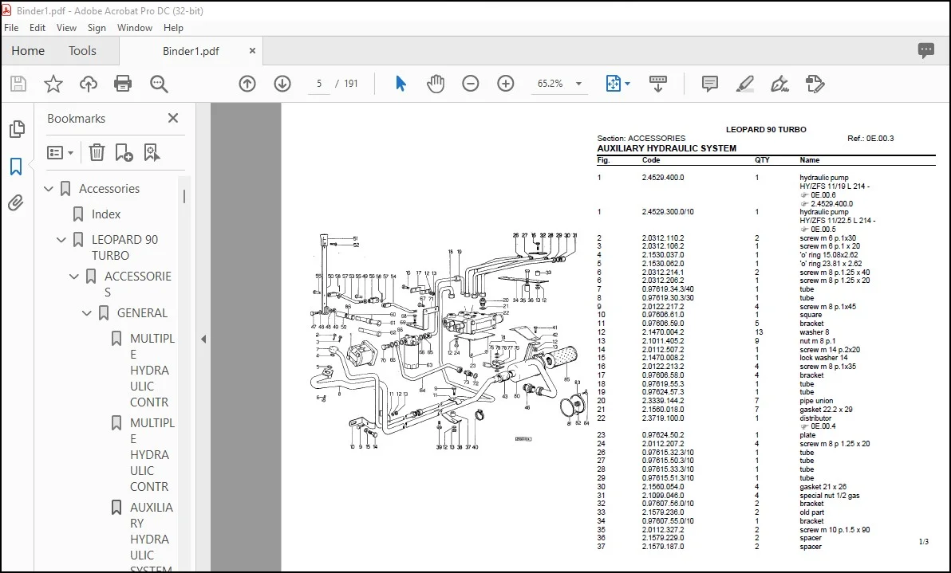
Task: Open the Edit menu
Action: tap(37, 28)
